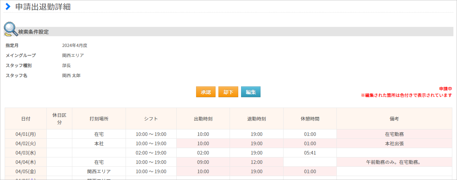Click the 打刻場所 column header
The image size is (457, 180).
99,119
